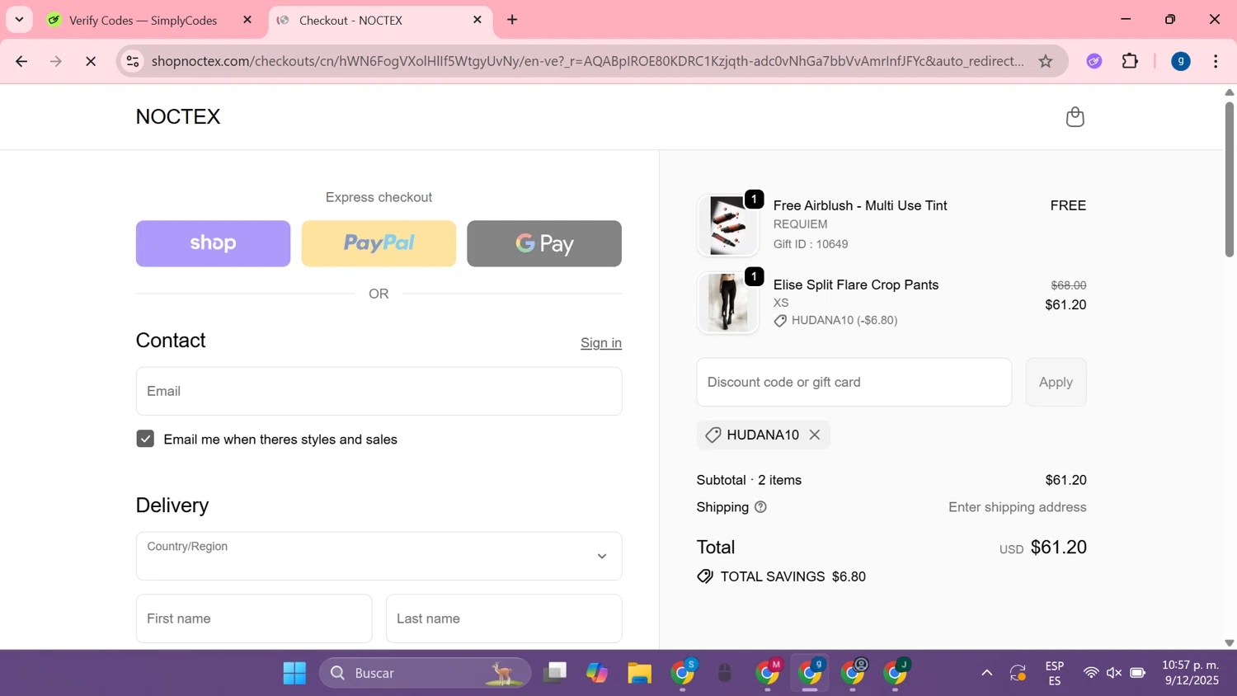Viewport: 1237px width, 696px height.
Task: Open the Chrome M profile taskbar icon
Action: click(768, 673)
